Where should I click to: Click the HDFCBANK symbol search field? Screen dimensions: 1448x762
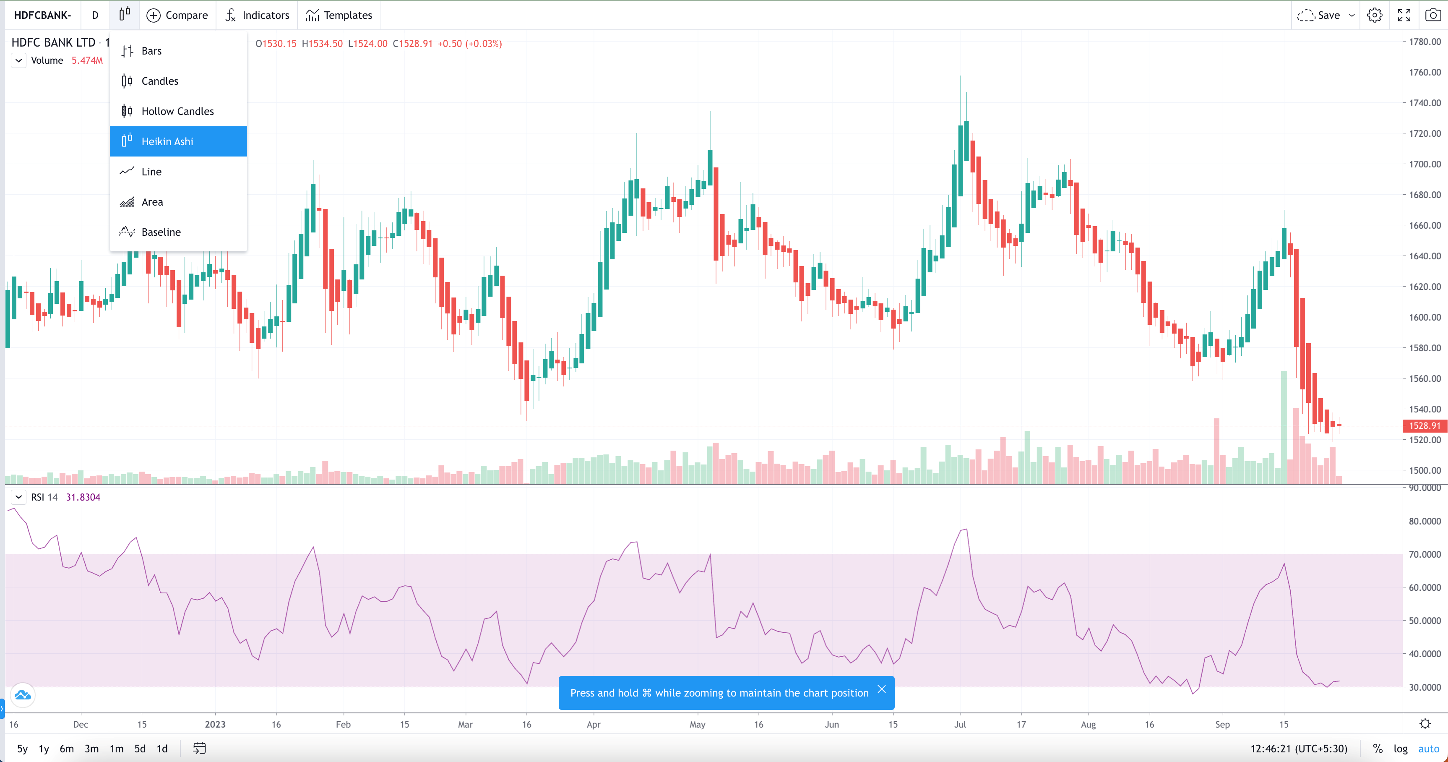click(43, 15)
